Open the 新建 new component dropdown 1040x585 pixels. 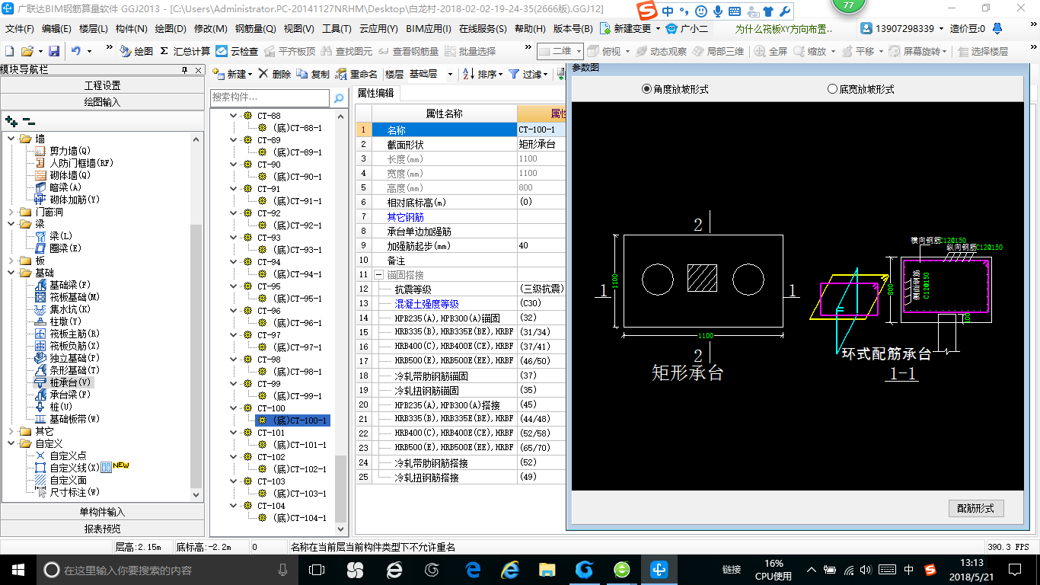[x=232, y=74]
